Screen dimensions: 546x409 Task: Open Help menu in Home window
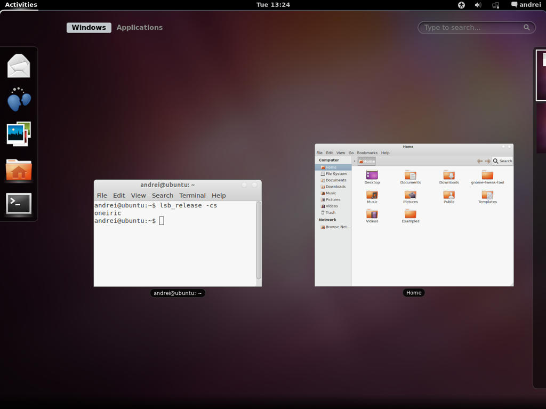(x=385, y=153)
